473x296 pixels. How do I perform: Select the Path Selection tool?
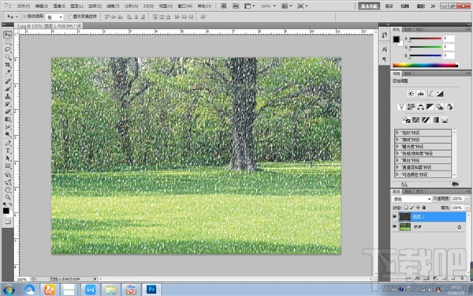(8, 159)
